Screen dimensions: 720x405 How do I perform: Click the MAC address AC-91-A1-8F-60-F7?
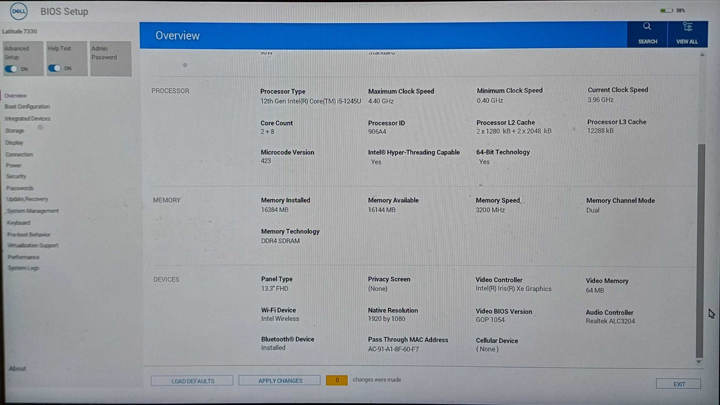(x=394, y=349)
